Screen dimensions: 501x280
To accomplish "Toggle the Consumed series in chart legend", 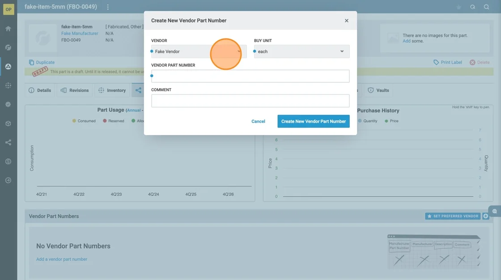I will click(x=84, y=121).
